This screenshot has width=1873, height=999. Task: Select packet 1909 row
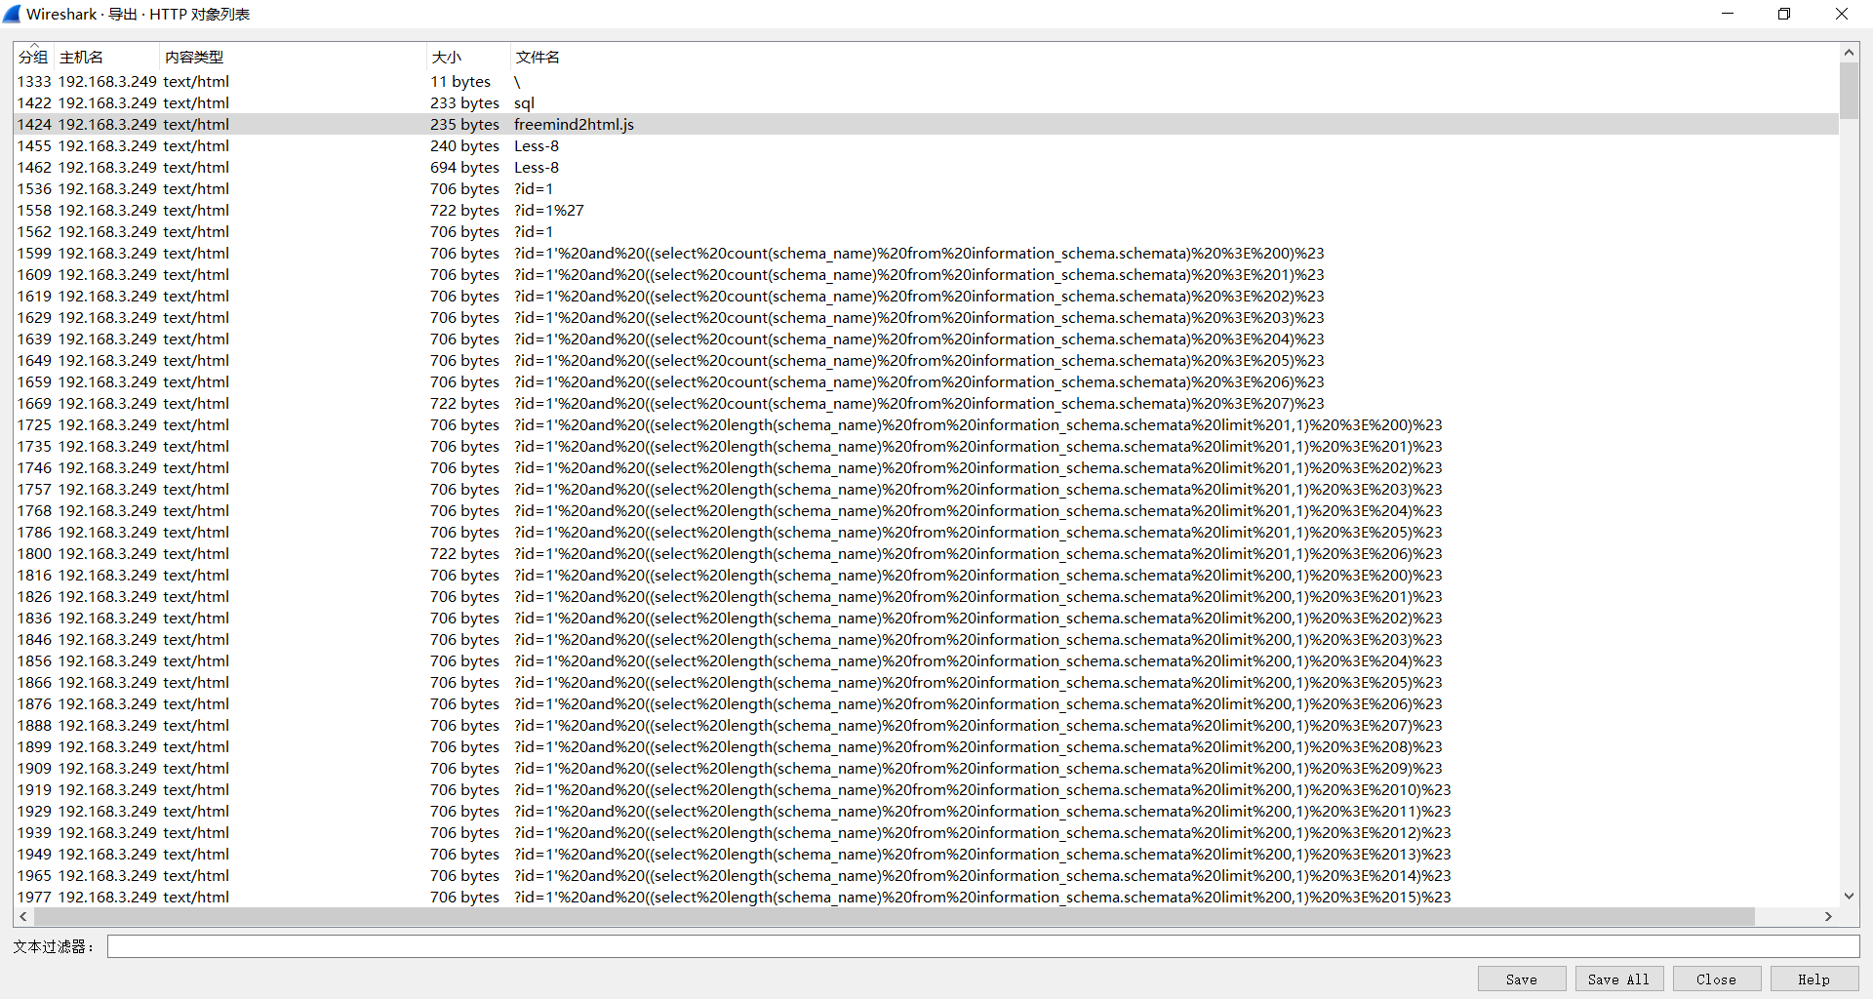click(x=926, y=768)
